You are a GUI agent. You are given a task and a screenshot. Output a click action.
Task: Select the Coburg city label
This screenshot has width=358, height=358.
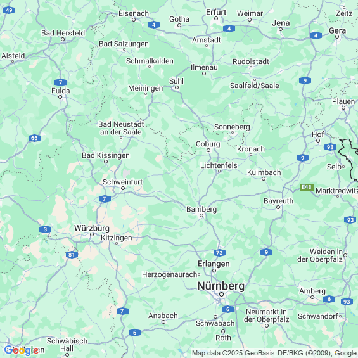tap(208, 144)
